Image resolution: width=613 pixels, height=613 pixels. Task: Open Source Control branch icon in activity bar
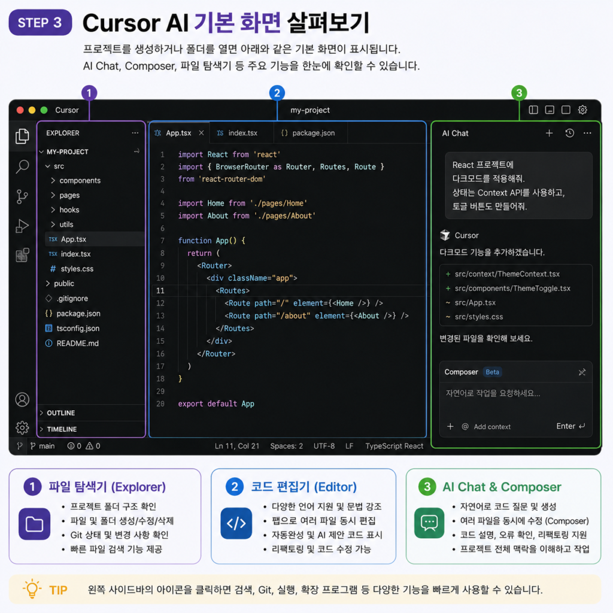[x=22, y=196]
